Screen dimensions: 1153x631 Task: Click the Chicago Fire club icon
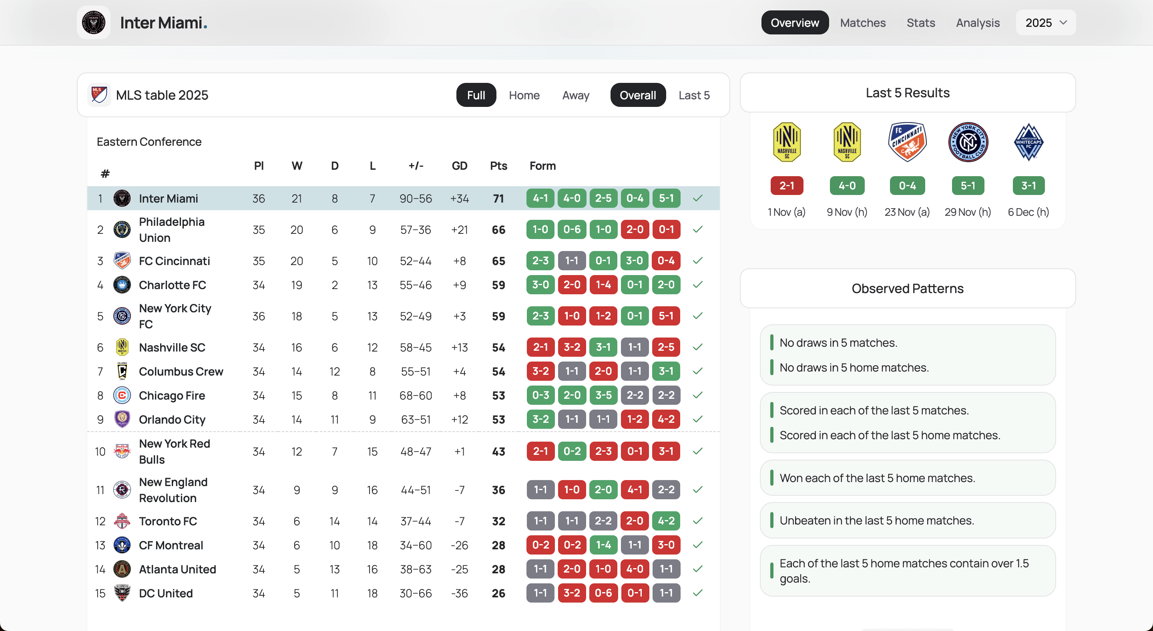[122, 395]
